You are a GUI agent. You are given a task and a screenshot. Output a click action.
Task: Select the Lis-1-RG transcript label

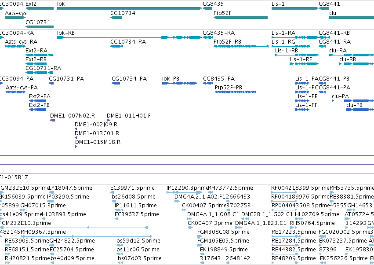coord(283,41)
